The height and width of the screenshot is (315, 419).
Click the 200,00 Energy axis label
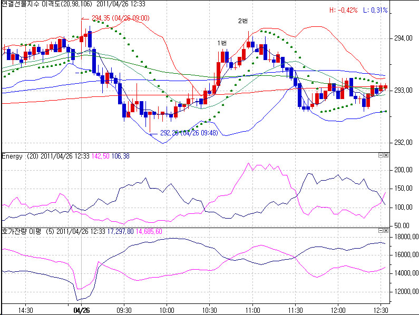[404, 170]
